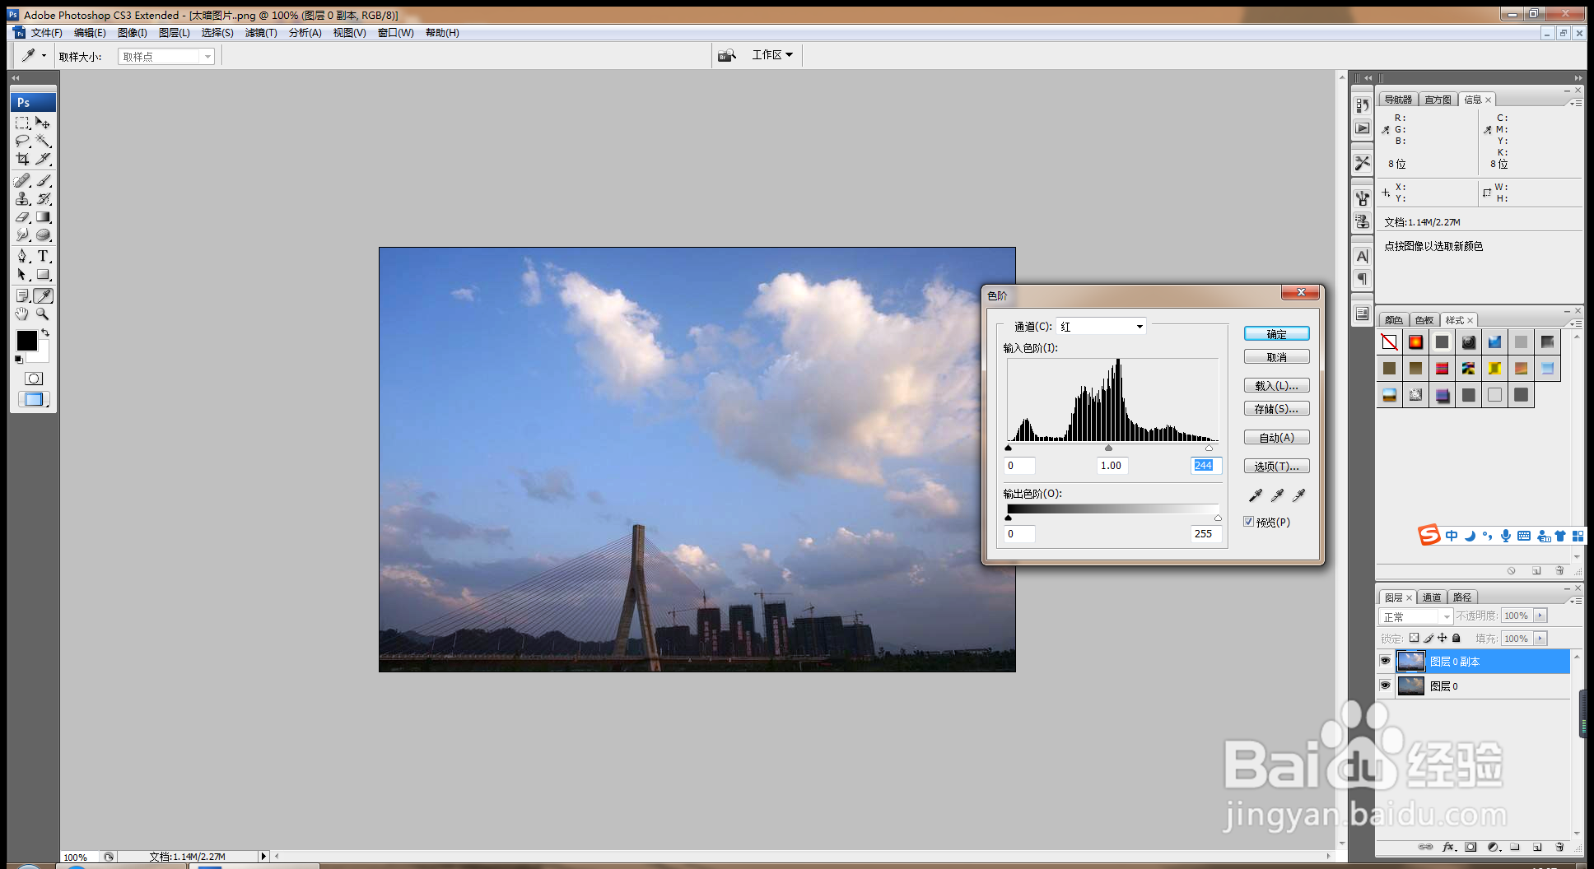Hide the 图层 0 副本 layer
The image size is (1594, 869).
click(1385, 661)
